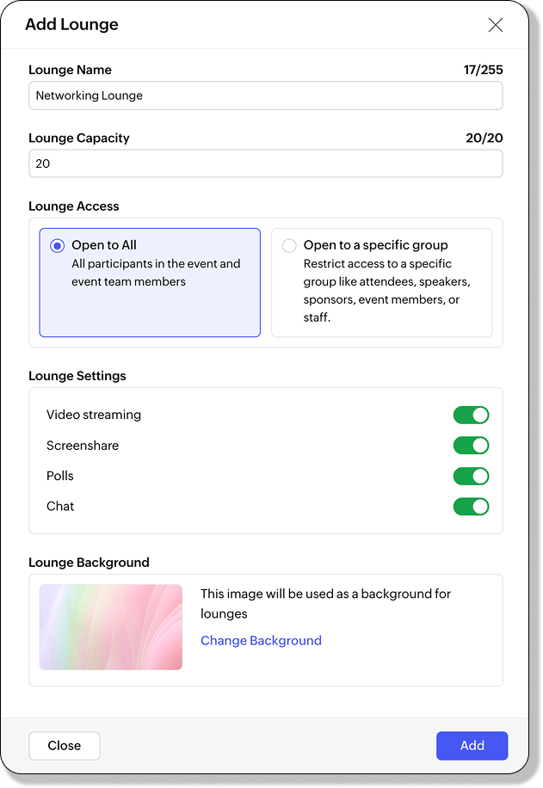Click the Chat label text

[x=60, y=506]
